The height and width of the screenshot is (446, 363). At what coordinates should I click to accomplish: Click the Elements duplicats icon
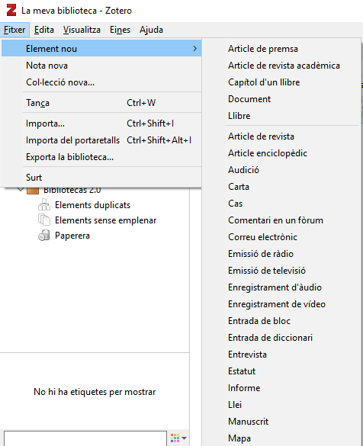click(44, 205)
